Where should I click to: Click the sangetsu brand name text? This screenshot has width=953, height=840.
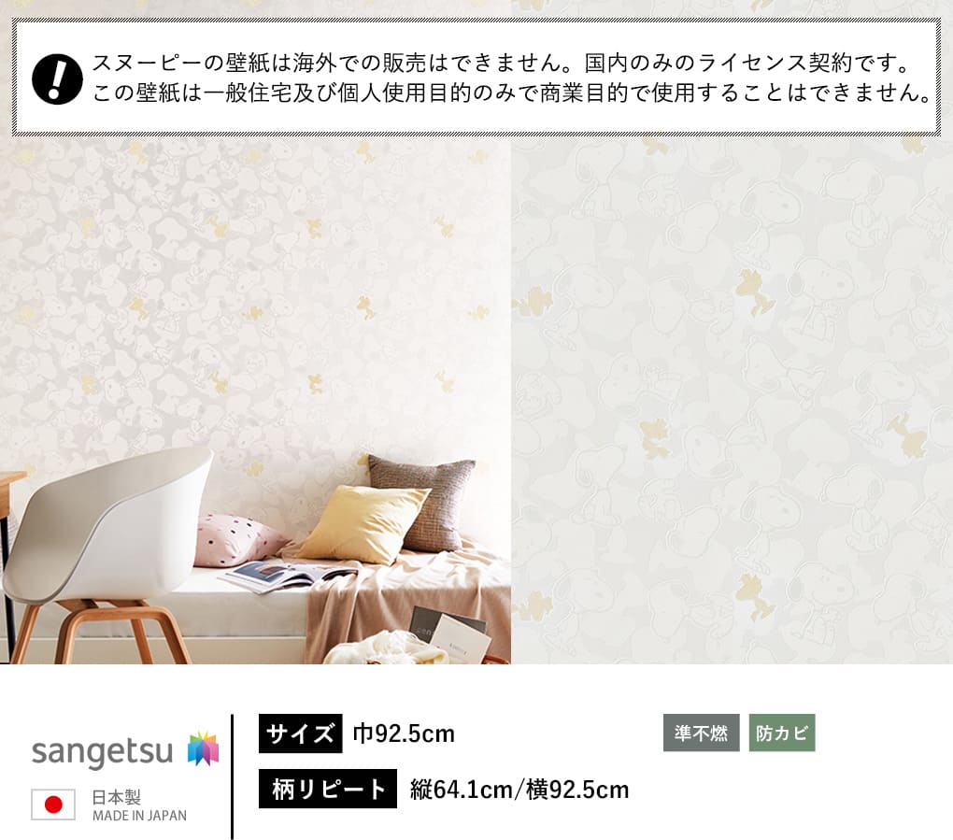tap(102, 752)
